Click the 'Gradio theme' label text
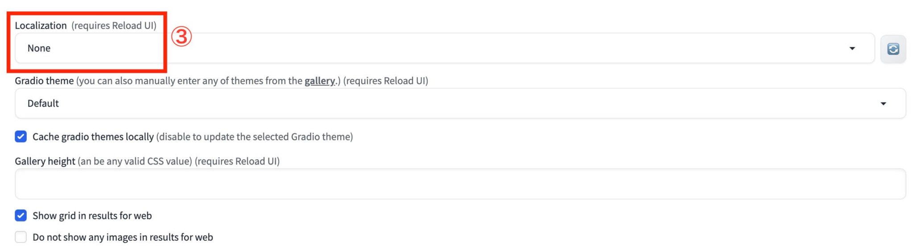This screenshot has height=251, width=913. coord(44,81)
